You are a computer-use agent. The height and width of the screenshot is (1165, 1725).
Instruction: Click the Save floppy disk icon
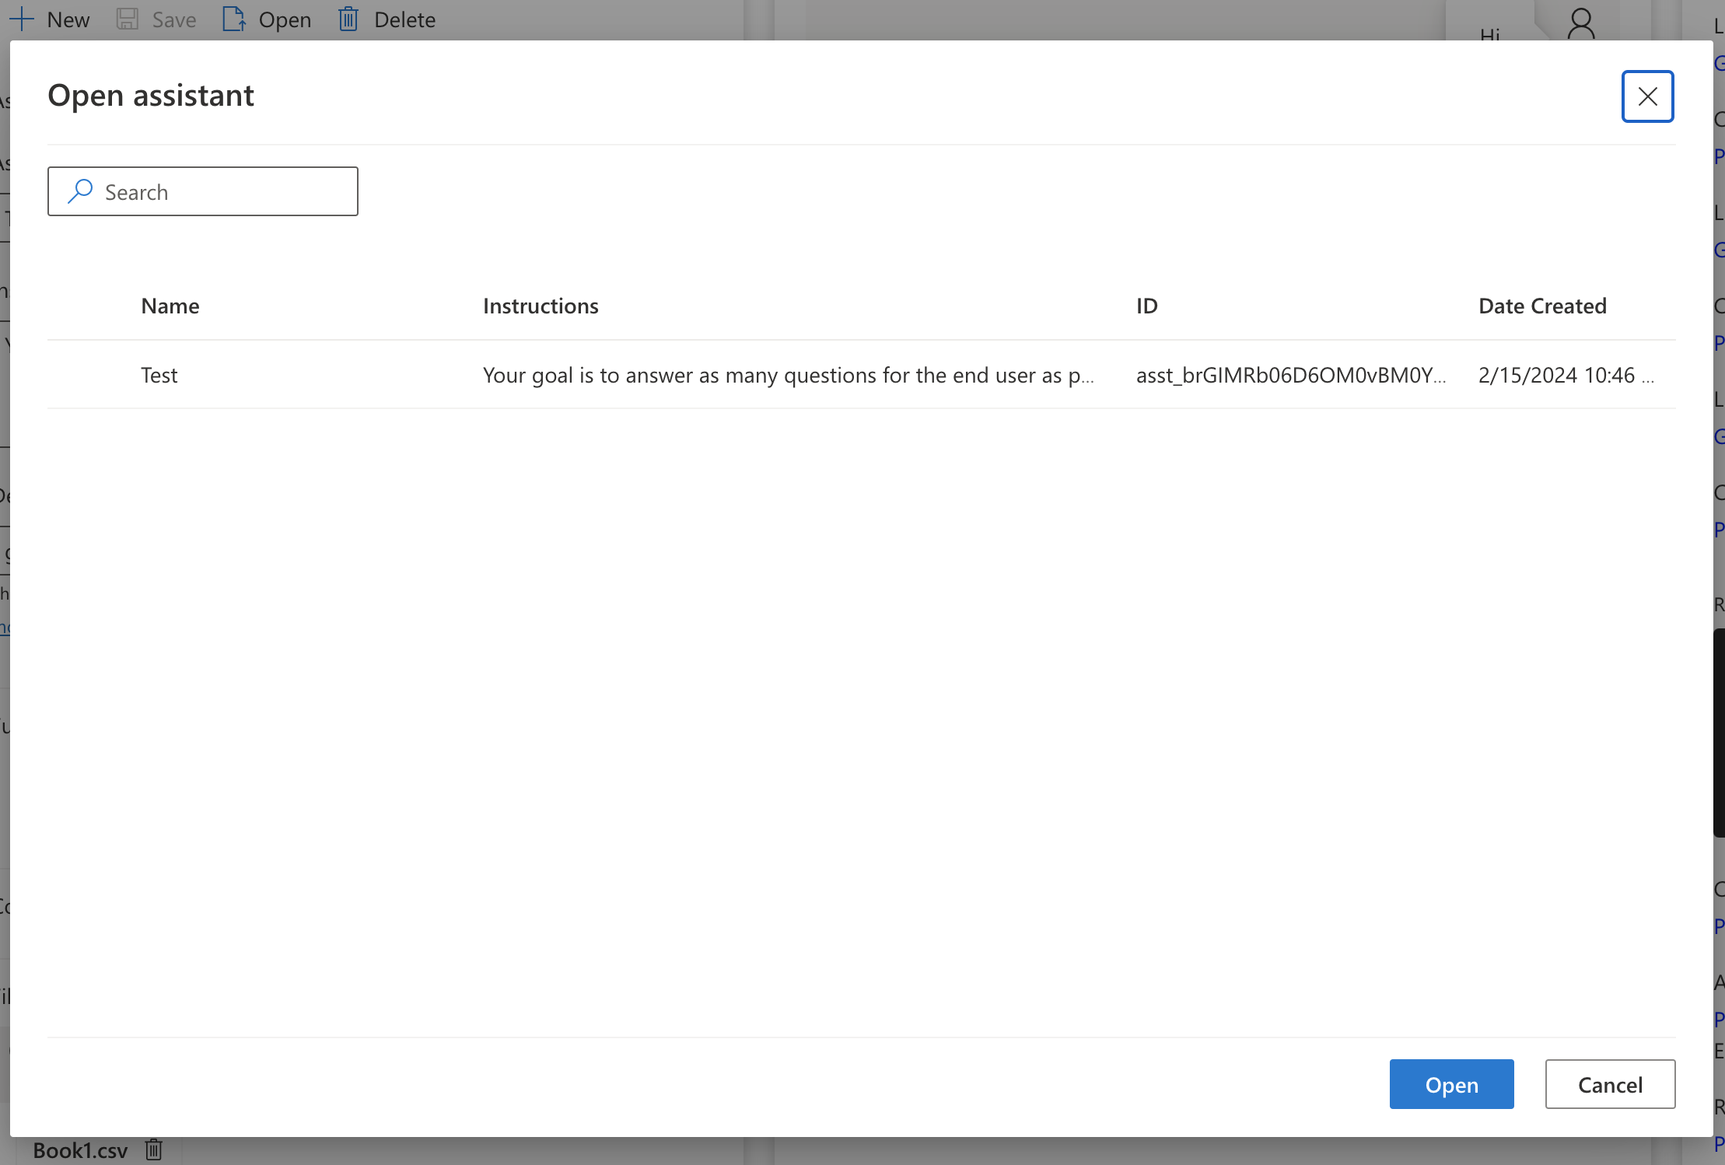tap(128, 19)
